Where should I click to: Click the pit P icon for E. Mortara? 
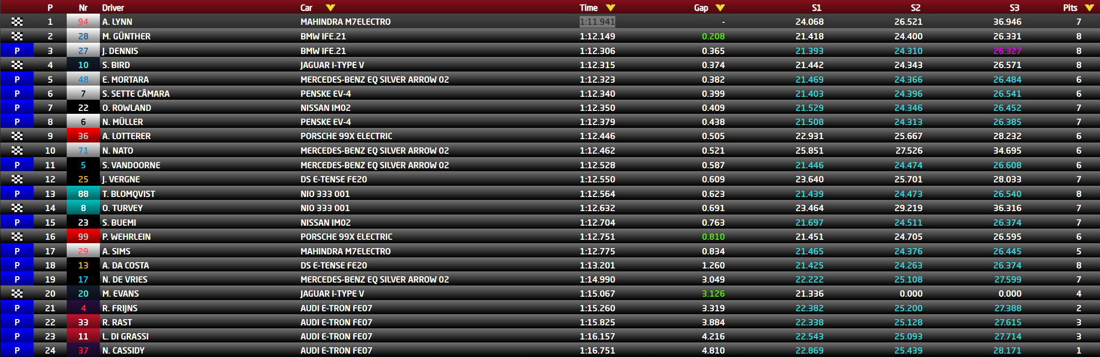pyautogui.click(x=17, y=79)
